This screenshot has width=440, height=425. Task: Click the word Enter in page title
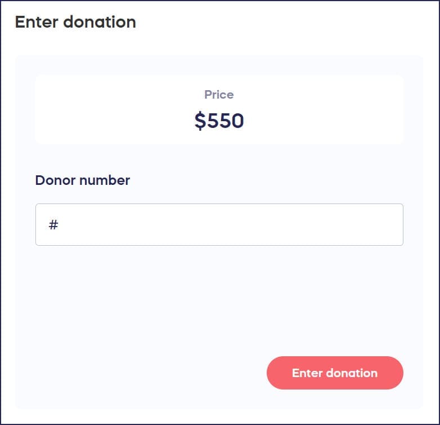(37, 22)
